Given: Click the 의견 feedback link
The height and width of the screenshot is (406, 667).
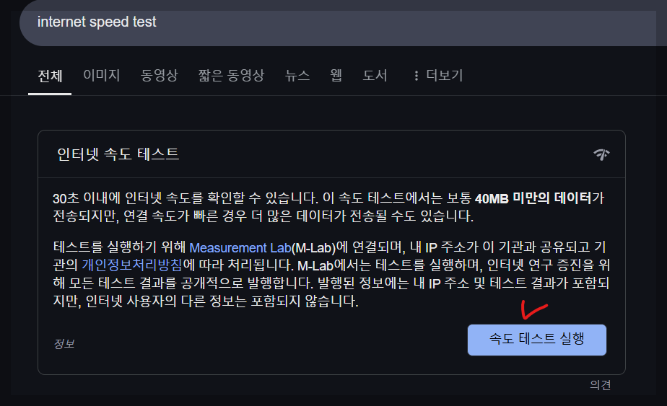Looking at the screenshot, I should [600, 385].
